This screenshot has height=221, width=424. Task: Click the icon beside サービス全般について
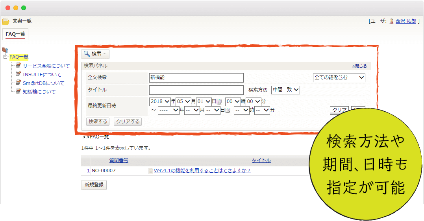tap(18, 65)
